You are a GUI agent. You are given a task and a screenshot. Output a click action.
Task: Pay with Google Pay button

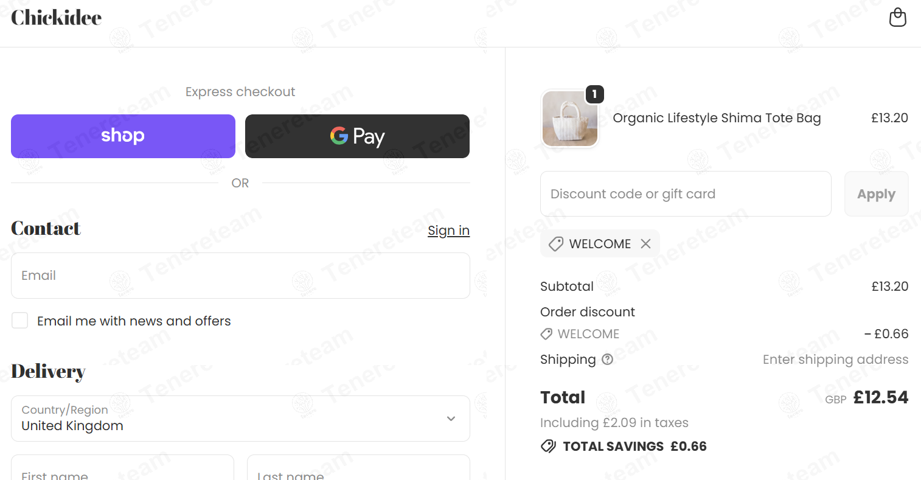point(357,136)
